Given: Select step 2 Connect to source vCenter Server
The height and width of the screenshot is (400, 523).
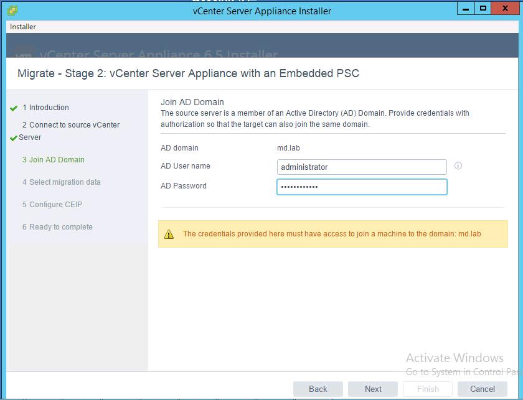Looking at the screenshot, I should click(x=69, y=131).
